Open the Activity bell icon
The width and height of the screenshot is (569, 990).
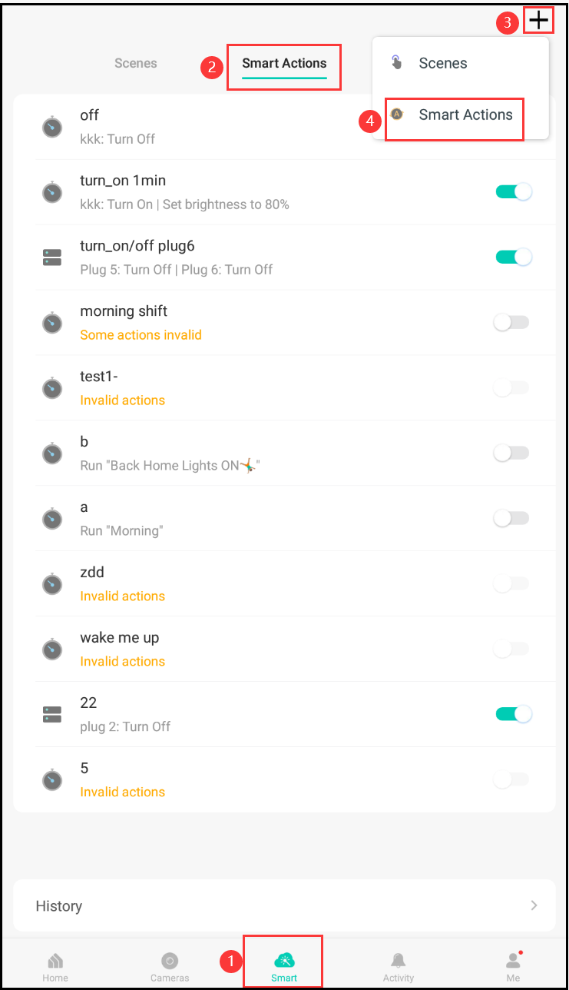pyautogui.click(x=398, y=961)
